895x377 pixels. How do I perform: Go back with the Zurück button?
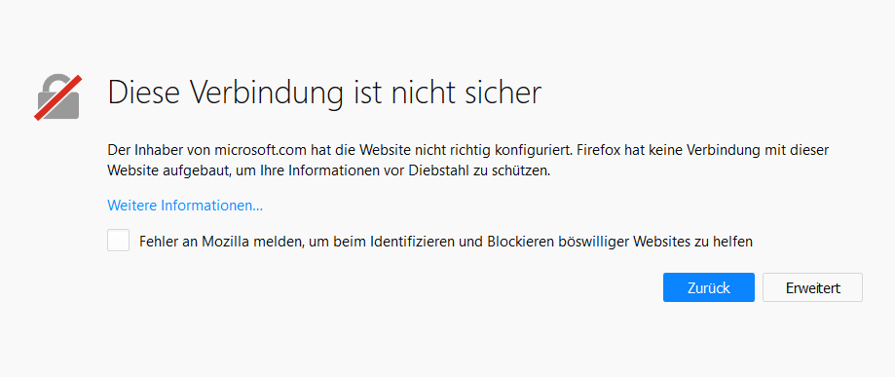pyautogui.click(x=708, y=287)
